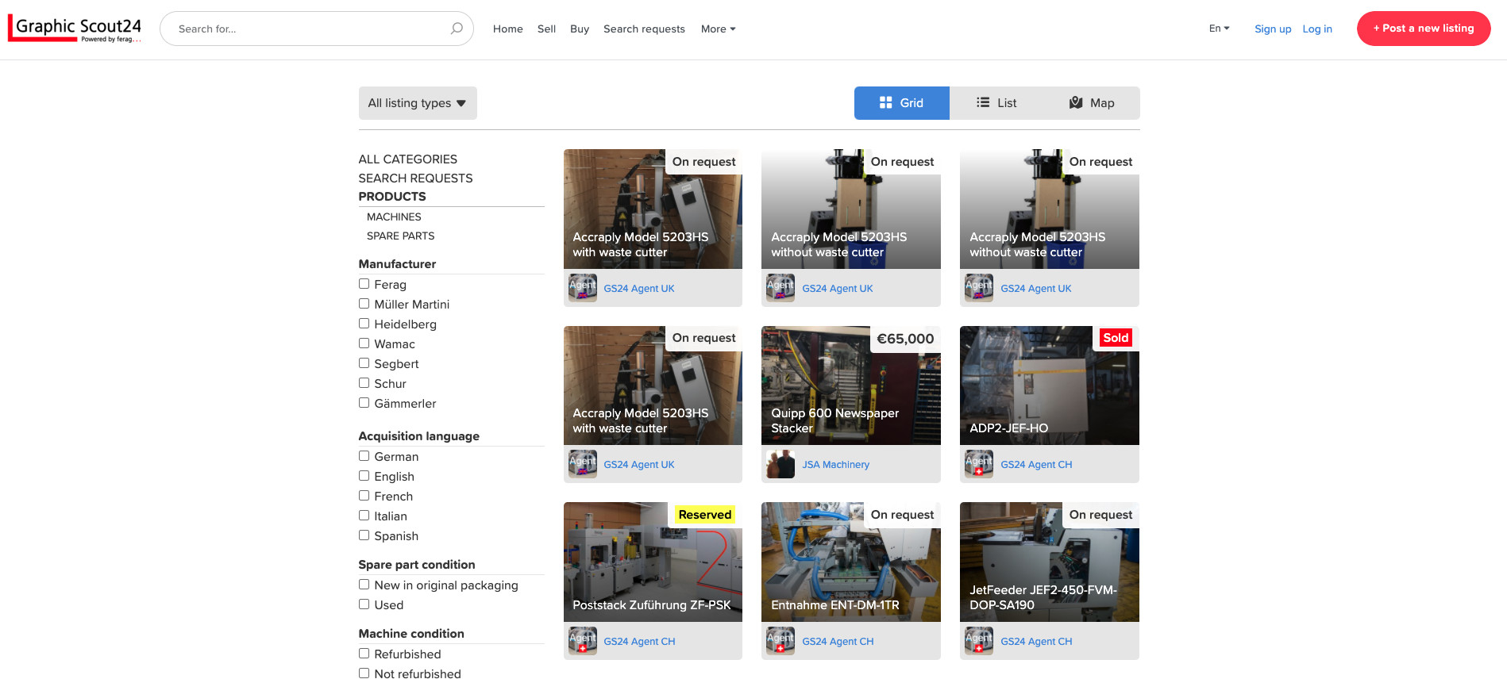
Task: Open Search requests in top navigation
Action: (x=644, y=29)
